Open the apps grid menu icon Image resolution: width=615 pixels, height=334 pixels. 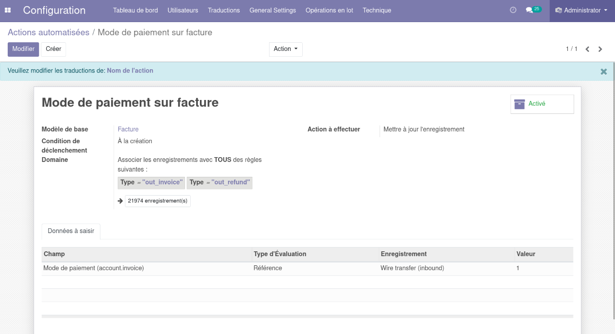click(x=8, y=10)
